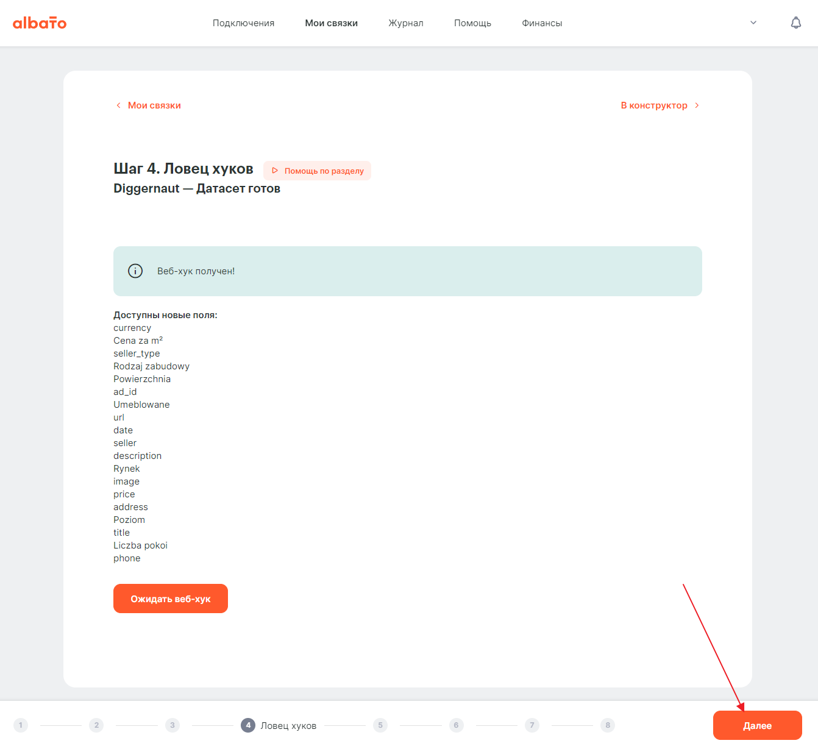Screen dimensions: 818x746
Task: Open the Подключения menu item
Action: (243, 23)
